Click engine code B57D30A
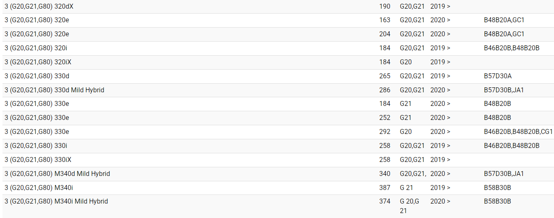The width and height of the screenshot is (554, 218). 498,76
